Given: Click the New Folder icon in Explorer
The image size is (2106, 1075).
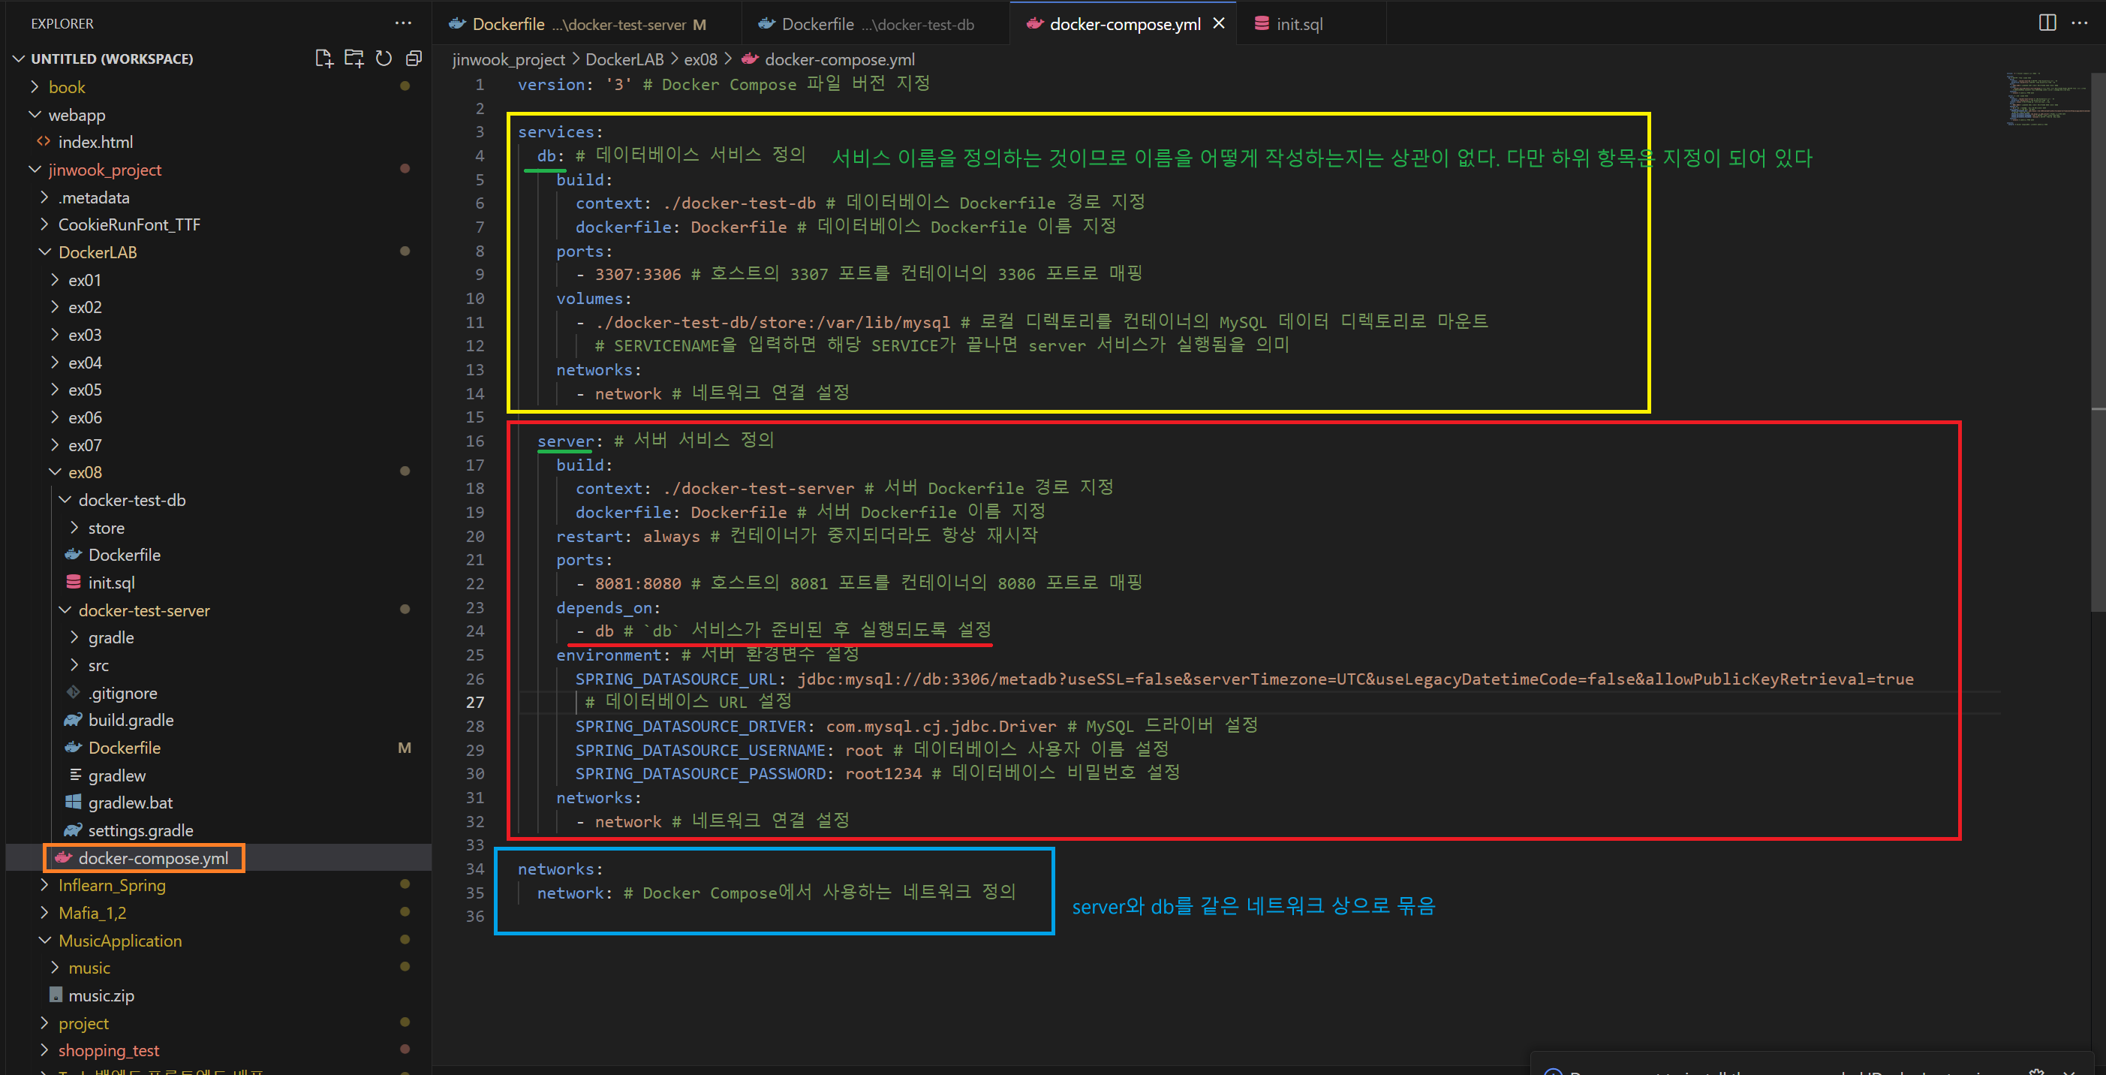Looking at the screenshot, I should (x=354, y=59).
